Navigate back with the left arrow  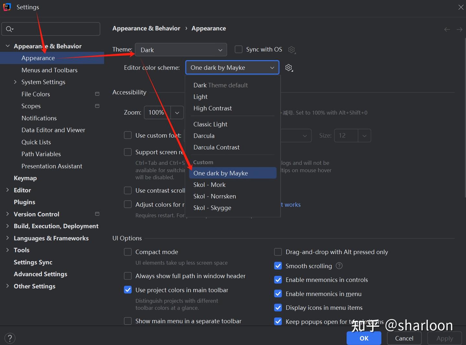pos(447,29)
